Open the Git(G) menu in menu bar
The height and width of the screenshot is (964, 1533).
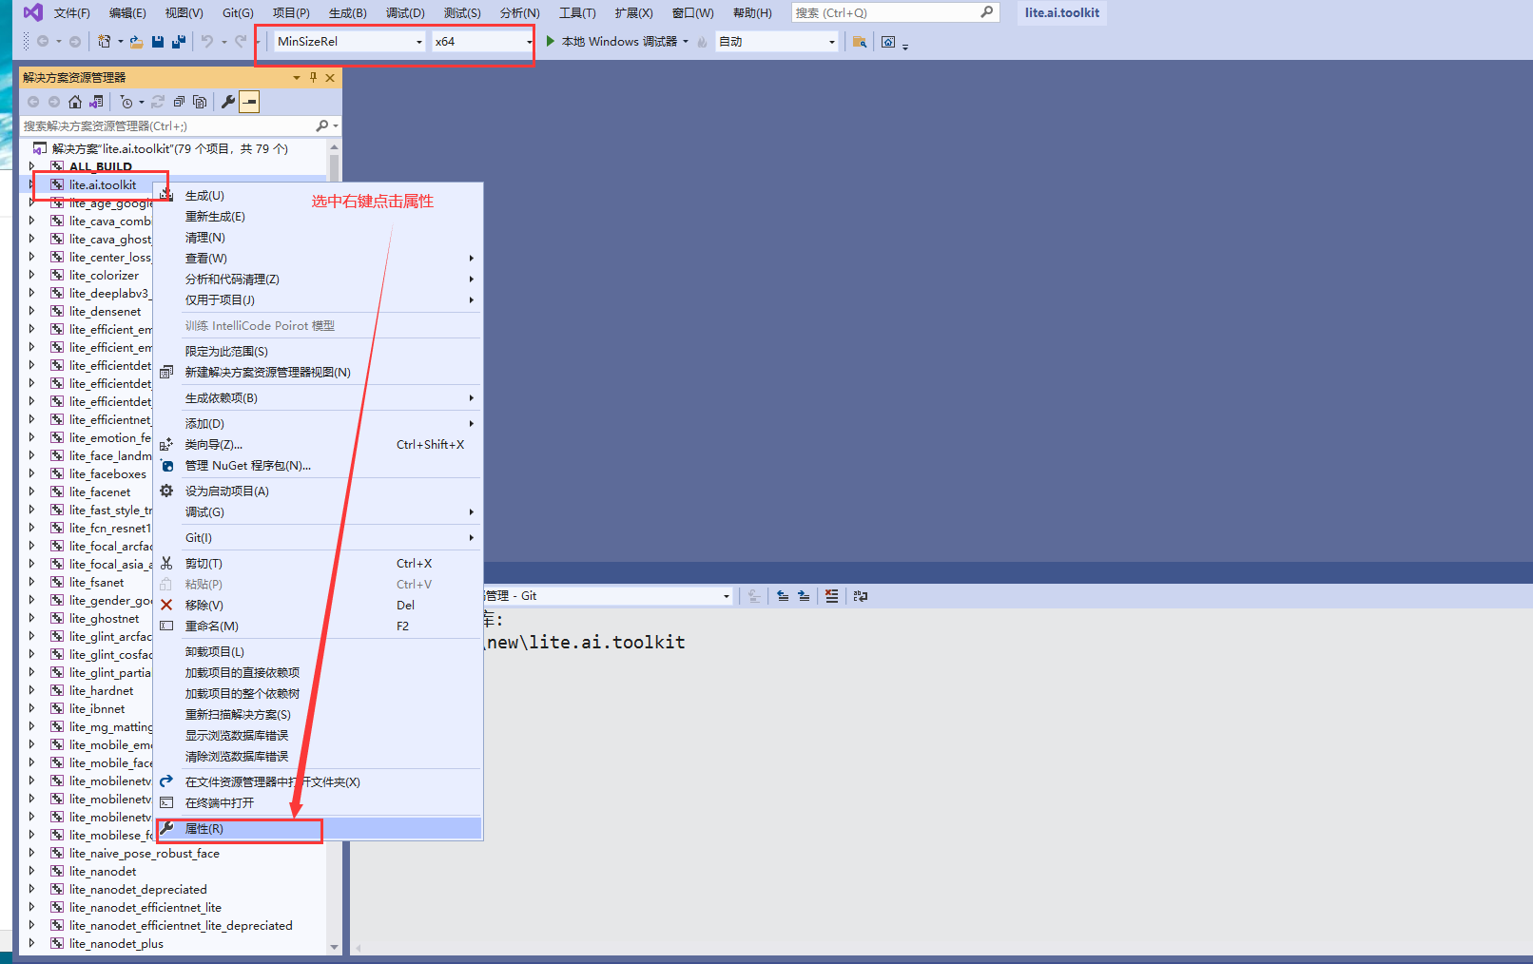(x=238, y=12)
